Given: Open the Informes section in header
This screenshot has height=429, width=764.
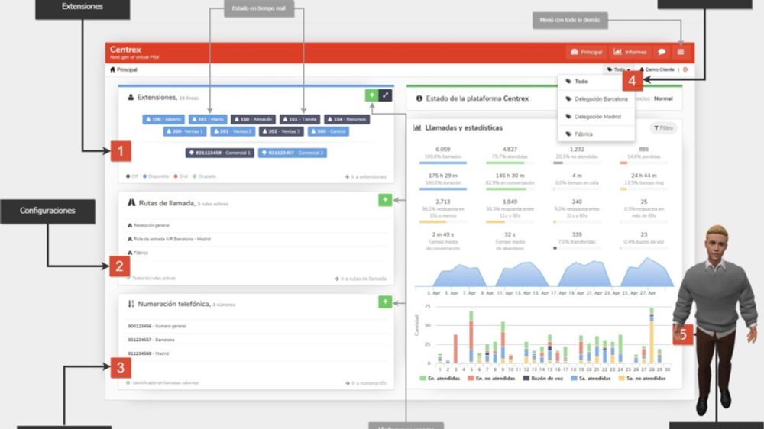Looking at the screenshot, I should [630, 52].
